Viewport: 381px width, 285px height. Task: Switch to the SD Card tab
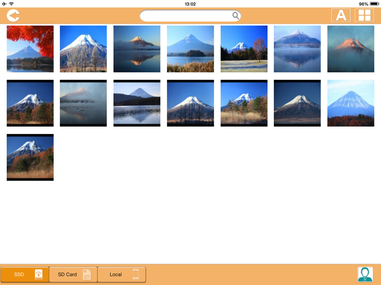pyautogui.click(x=73, y=275)
